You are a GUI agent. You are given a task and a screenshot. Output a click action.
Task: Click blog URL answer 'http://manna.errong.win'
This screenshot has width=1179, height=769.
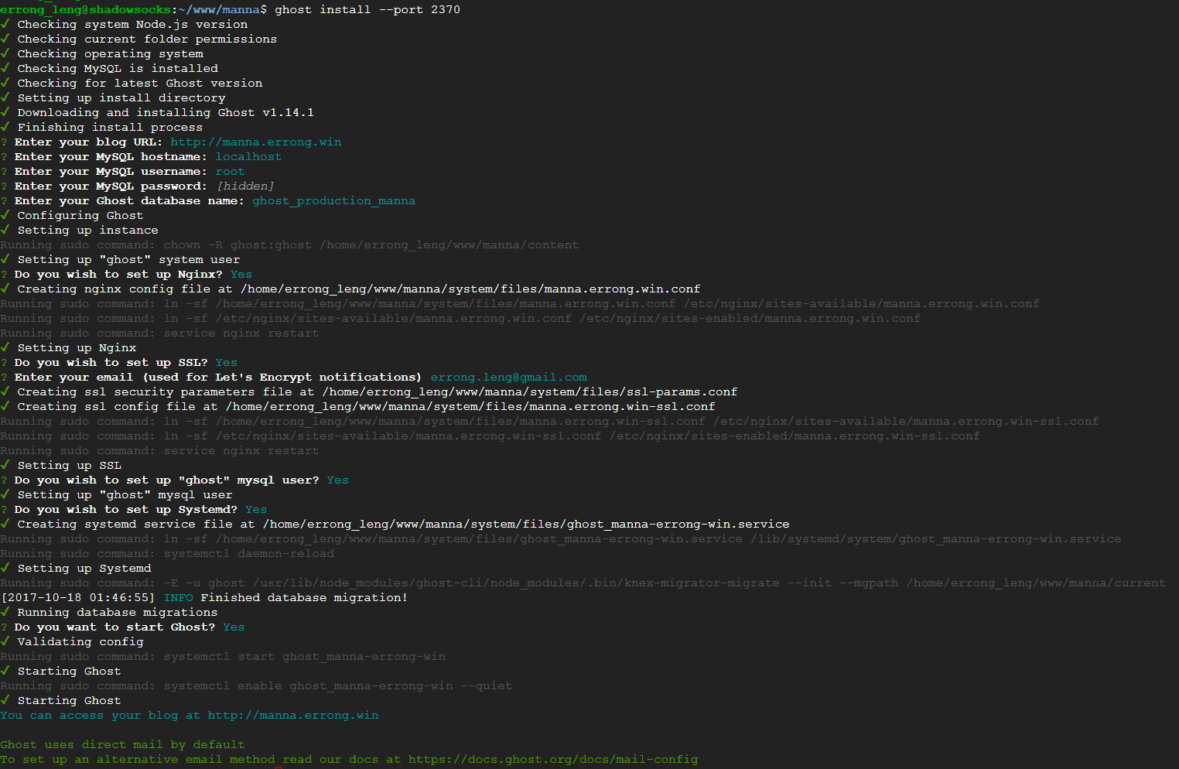[x=256, y=142]
